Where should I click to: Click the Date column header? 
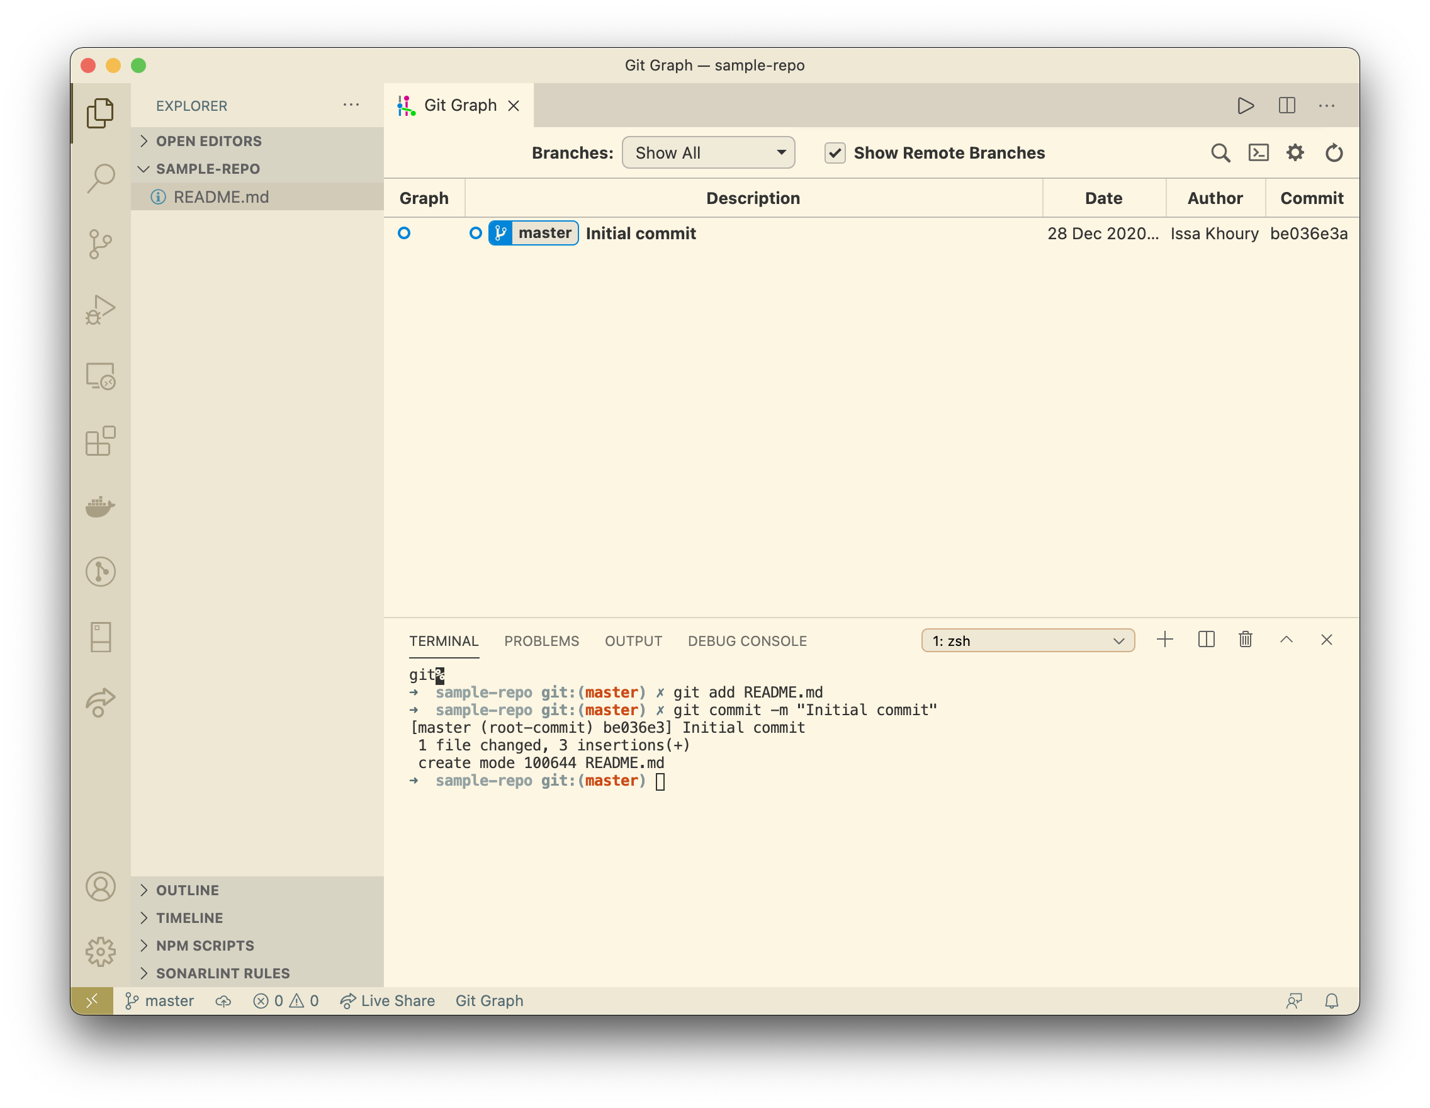pos(1103,198)
